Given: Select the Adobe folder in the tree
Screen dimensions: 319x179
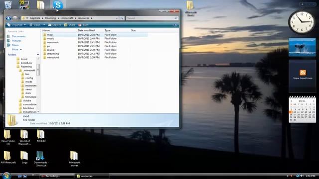Looking at the screenshot, I should click(x=27, y=100).
